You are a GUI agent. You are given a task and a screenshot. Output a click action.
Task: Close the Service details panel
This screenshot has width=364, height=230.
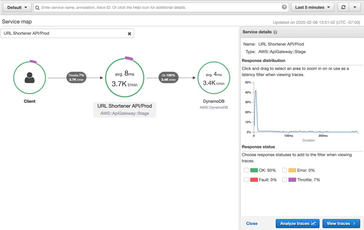point(252,224)
